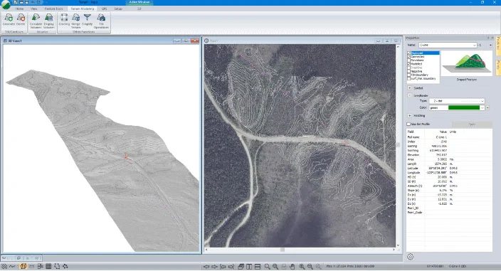Click the green color swatch

tap(464, 108)
